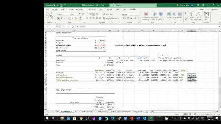
Task: Open Word from the taskbar
Action: 138,118
